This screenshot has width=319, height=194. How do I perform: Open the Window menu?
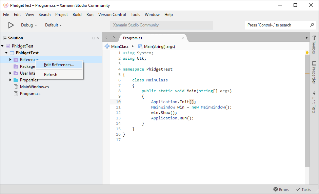pyautogui.click(x=152, y=15)
